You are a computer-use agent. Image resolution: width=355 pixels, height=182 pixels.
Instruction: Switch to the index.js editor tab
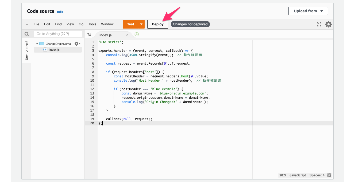coord(106,35)
